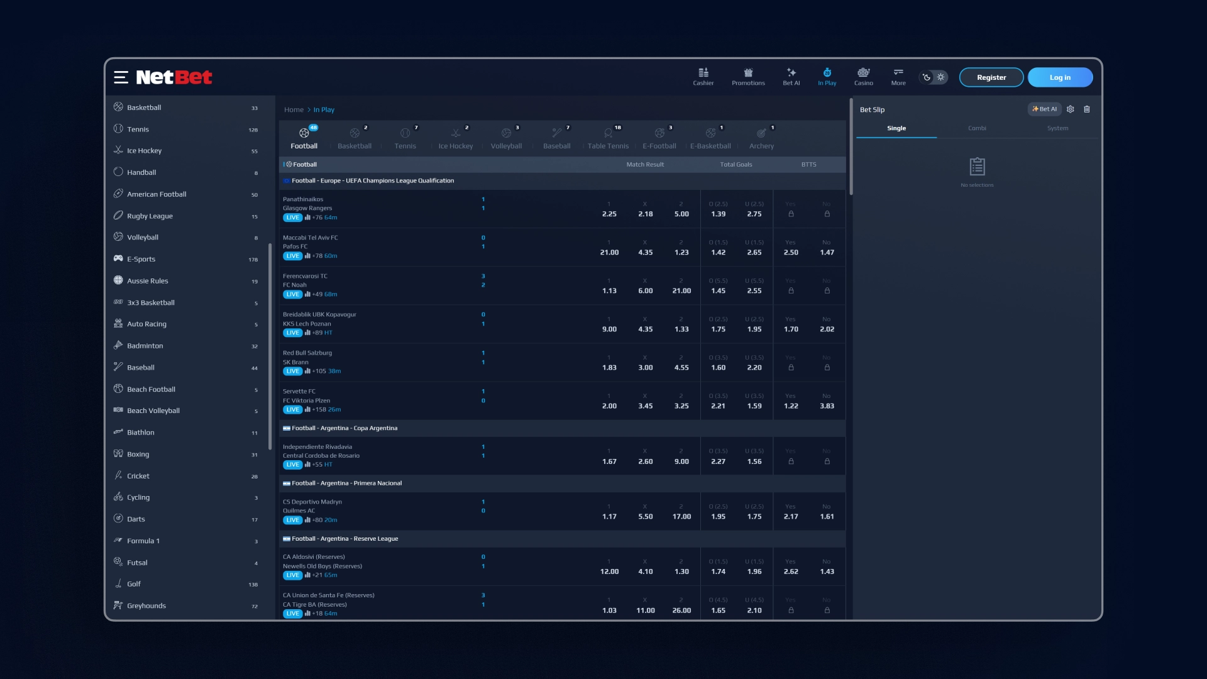Open Tennis in the left sidebar
This screenshot has height=679, width=1207.
click(186, 130)
